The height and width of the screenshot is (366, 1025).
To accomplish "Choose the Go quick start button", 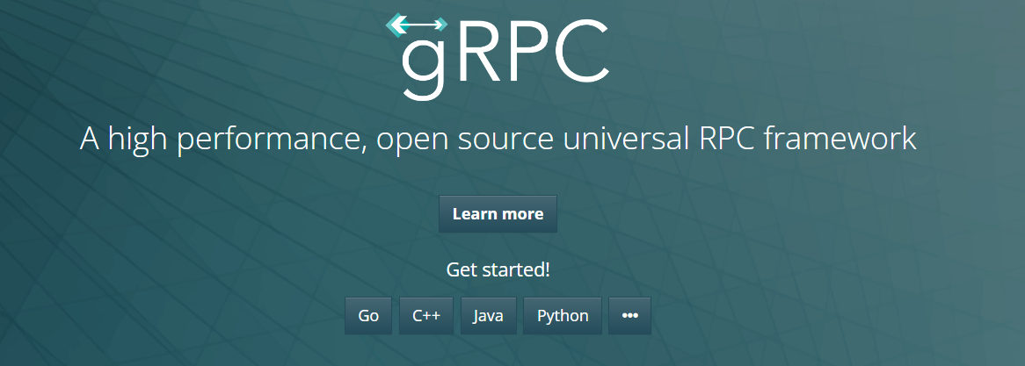I will [368, 316].
